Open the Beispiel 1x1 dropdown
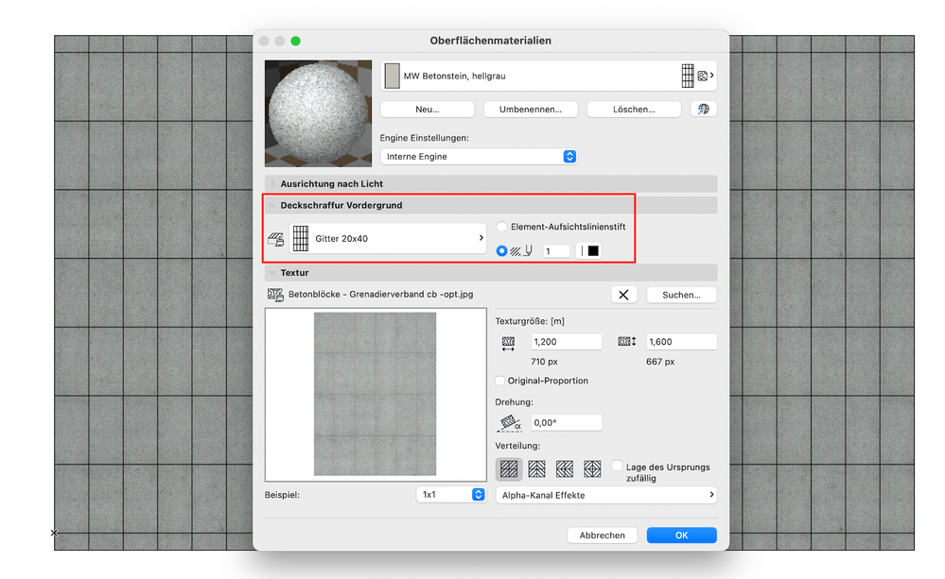Screen dimensions: 945x579 click(x=451, y=495)
